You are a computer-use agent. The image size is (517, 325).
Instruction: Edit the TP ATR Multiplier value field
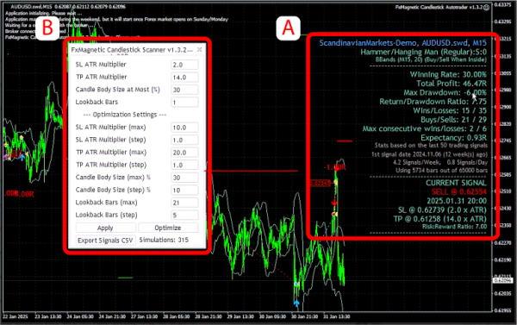click(184, 78)
